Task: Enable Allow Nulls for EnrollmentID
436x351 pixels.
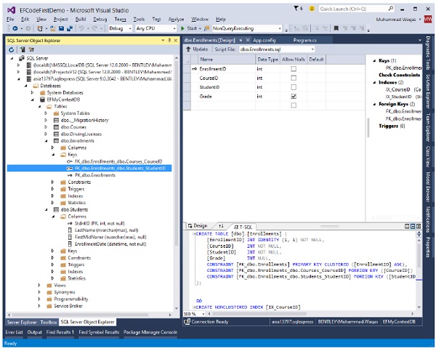Action: coord(293,68)
